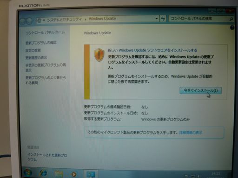Click the コントロール パネルの検索 field

198,19
